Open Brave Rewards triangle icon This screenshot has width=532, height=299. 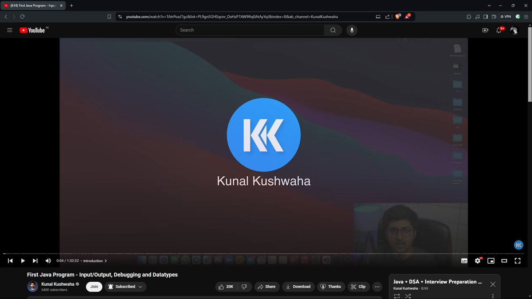click(x=407, y=16)
